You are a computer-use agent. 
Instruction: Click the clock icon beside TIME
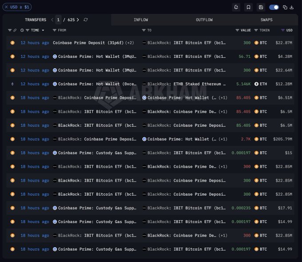click(22, 30)
